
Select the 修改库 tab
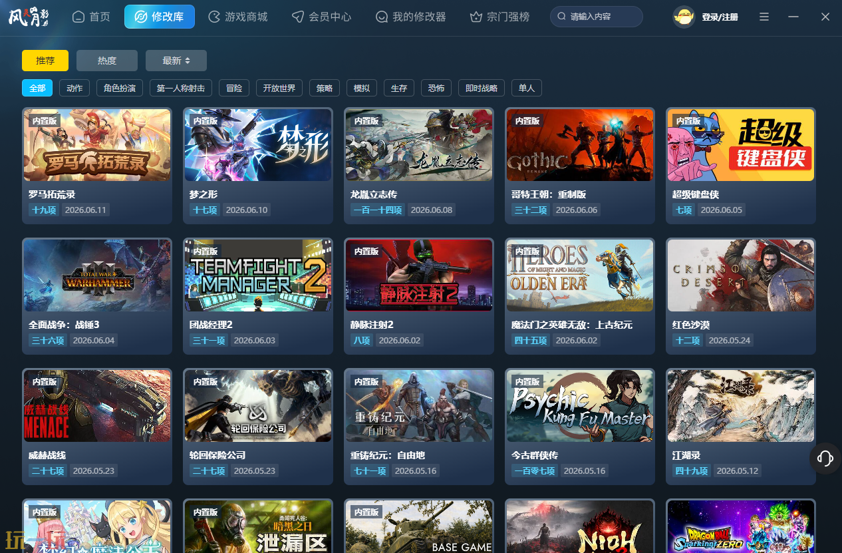160,17
